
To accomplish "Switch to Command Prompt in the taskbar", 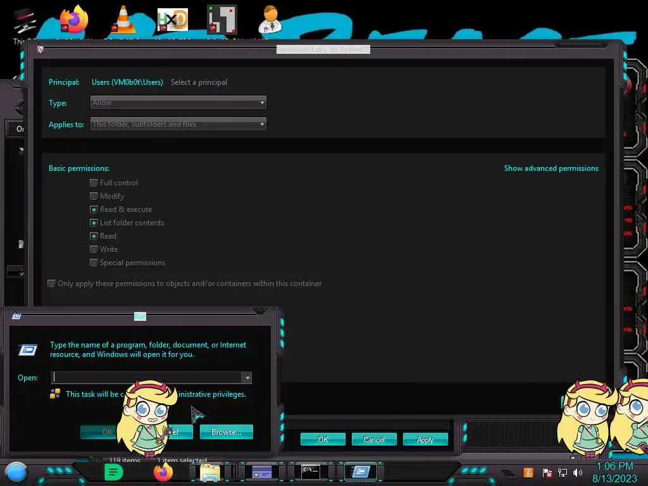I will tap(310, 472).
